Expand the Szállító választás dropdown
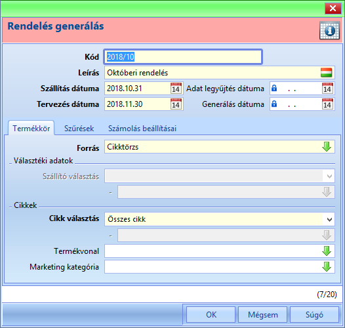 329,176
